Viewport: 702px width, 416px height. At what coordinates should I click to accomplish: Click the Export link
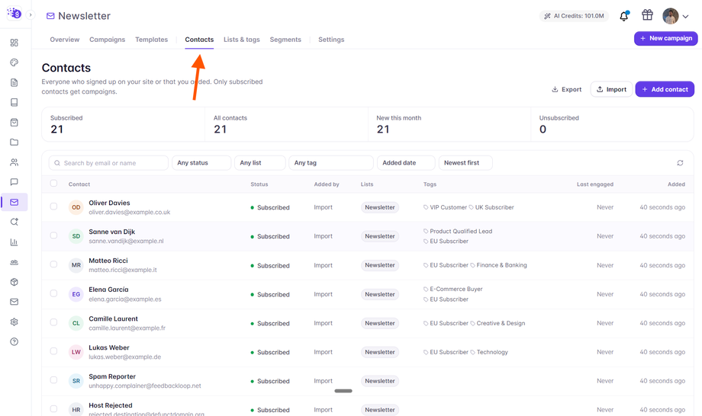[566, 89]
